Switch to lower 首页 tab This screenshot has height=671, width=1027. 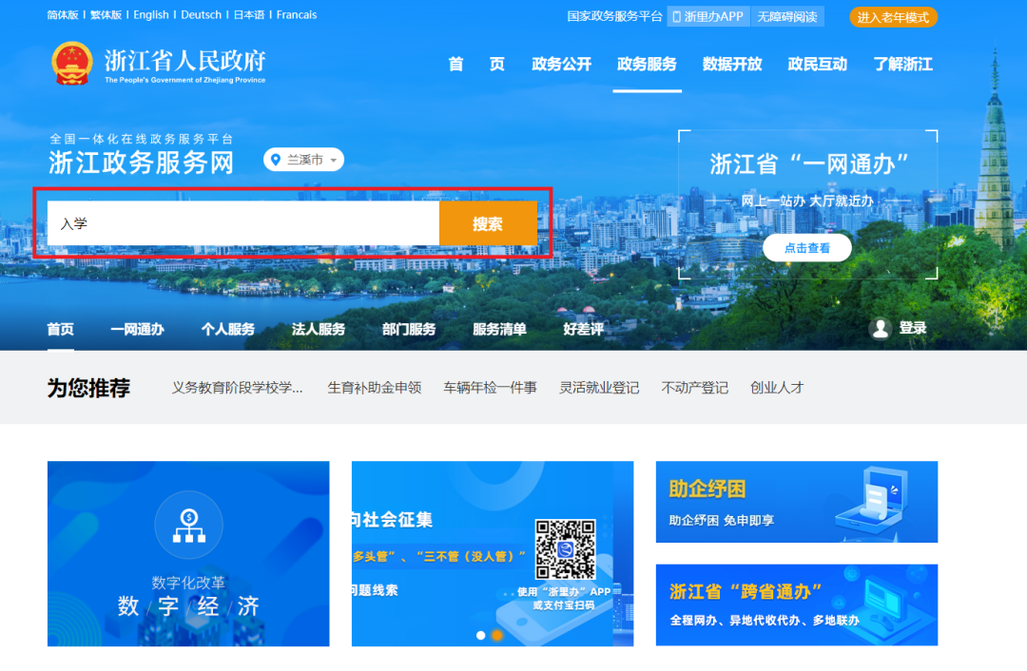click(x=60, y=329)
